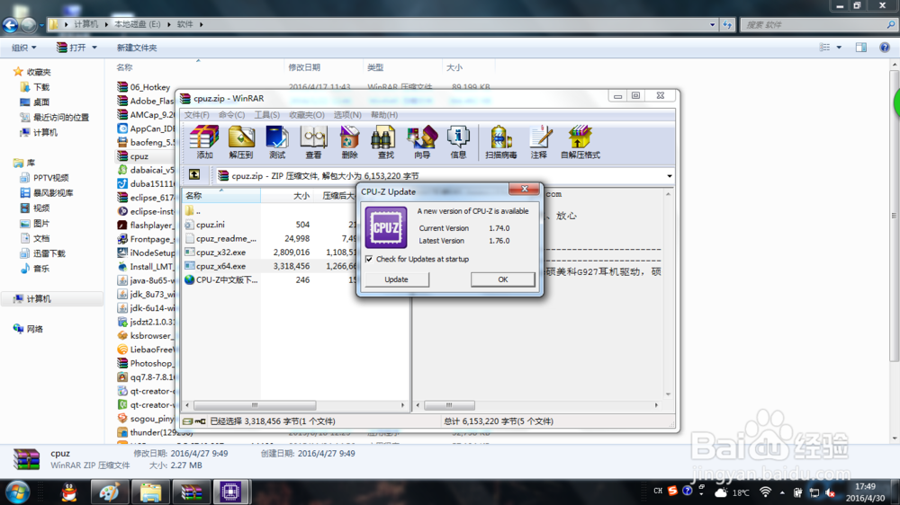Select cpuz.ini in the WinRAR list
900x505 pixels.
(x=211, y=225)
